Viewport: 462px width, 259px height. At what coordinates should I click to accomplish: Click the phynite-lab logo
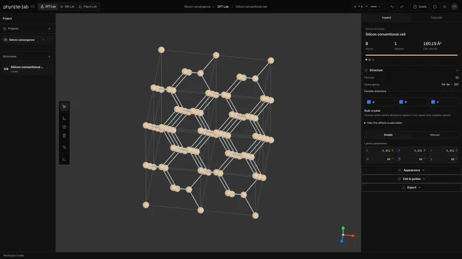click(x=16, y=6)
